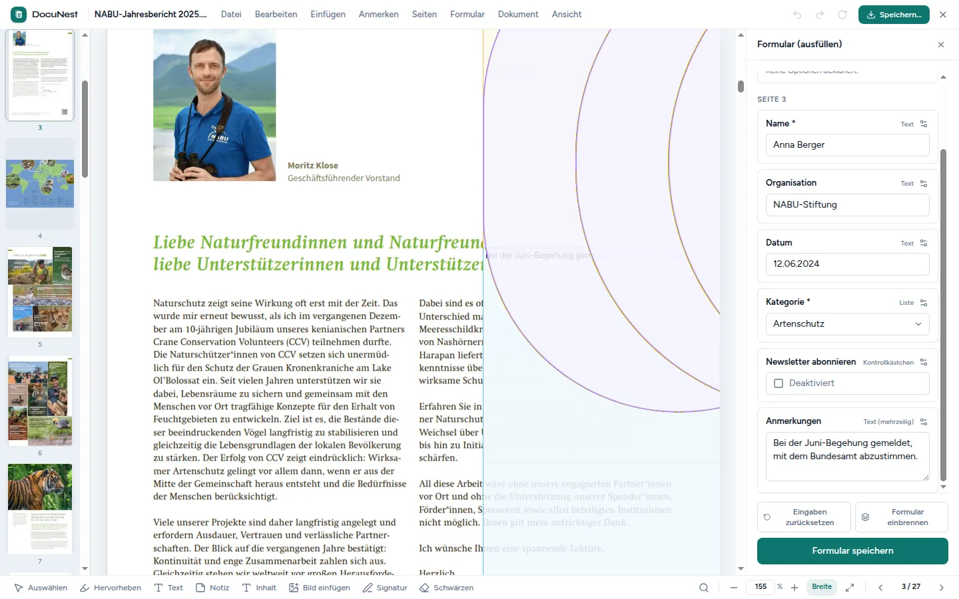Select page 4 thumbnail with world map
The width and height of the screenshot is (959, 599).
40,184
